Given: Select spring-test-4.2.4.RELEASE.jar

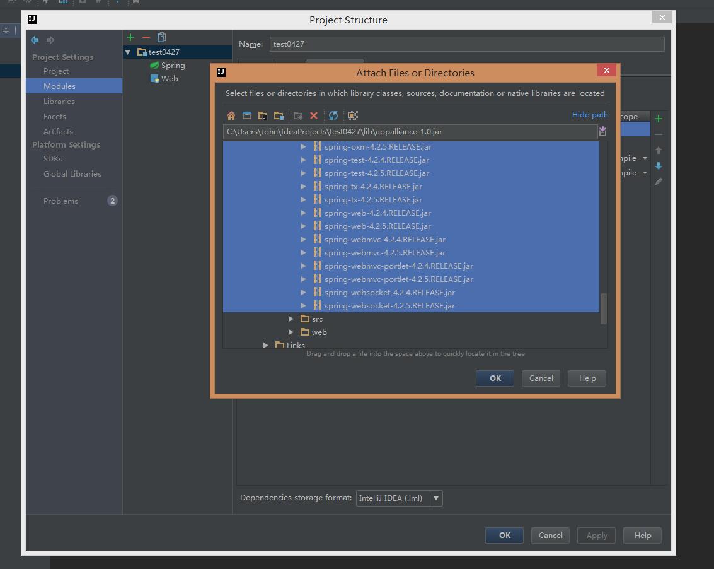Looking at the screenshot, I should (x=377, y=160).
